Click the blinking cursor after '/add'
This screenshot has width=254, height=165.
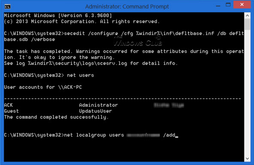[177, 137]
